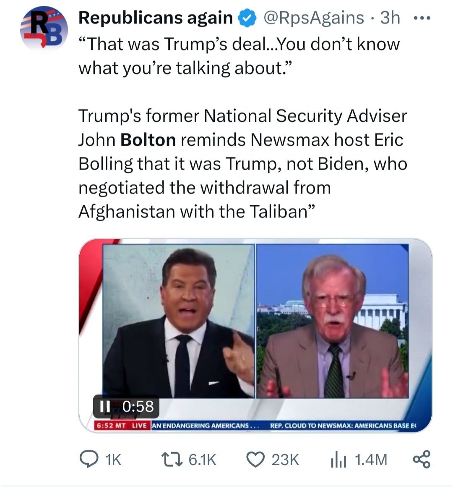Click the 3h timestamp
Image resolution: width=453 pixels, height=492 pixels.
391,18
